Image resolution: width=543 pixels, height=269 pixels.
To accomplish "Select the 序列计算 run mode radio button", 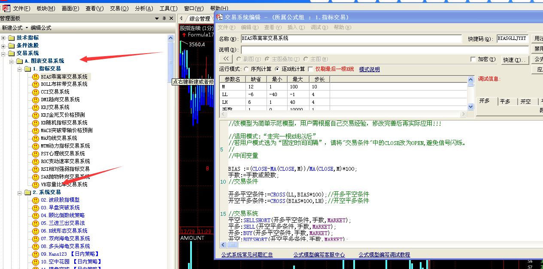I will (x=246, y=69).
